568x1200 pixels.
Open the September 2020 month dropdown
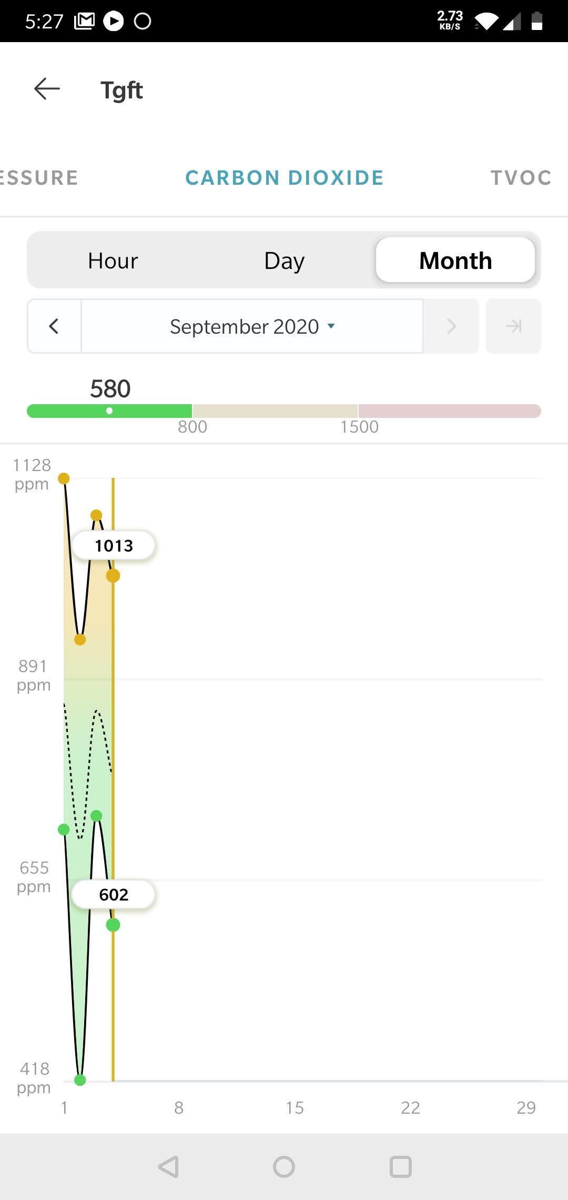tap(252, 326)
